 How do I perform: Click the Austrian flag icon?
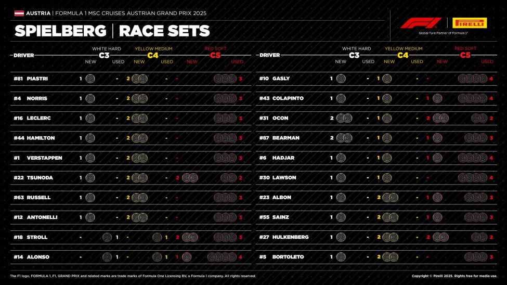(19, 12)
